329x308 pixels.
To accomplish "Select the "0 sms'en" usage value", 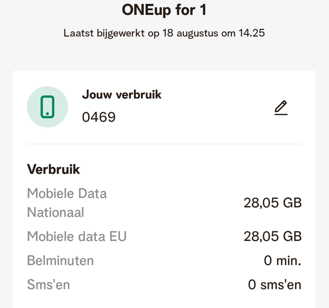I will tap(275, 285).
